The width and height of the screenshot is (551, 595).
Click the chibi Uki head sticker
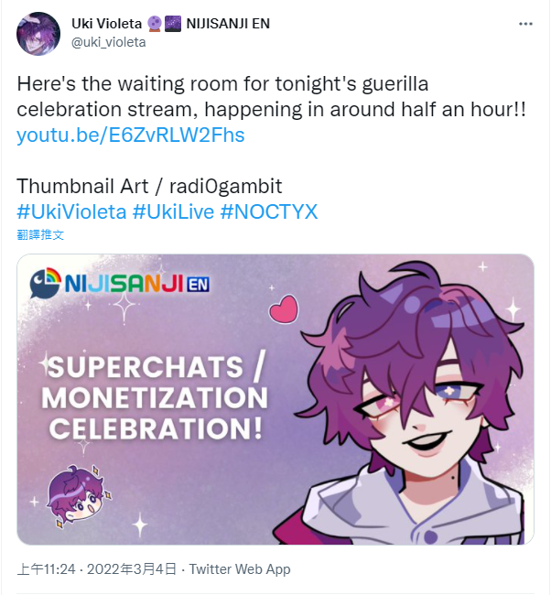79,497
